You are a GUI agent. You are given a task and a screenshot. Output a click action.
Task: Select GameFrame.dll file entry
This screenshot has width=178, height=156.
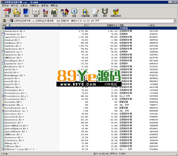[89, 46]
